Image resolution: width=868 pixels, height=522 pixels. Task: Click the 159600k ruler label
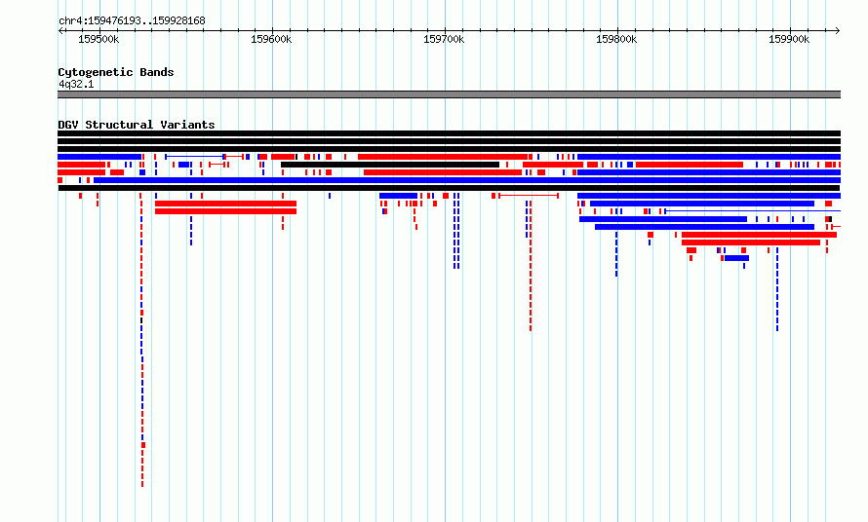(x=271, y=40)
